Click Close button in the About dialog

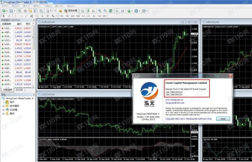click(x=223, y=119)
